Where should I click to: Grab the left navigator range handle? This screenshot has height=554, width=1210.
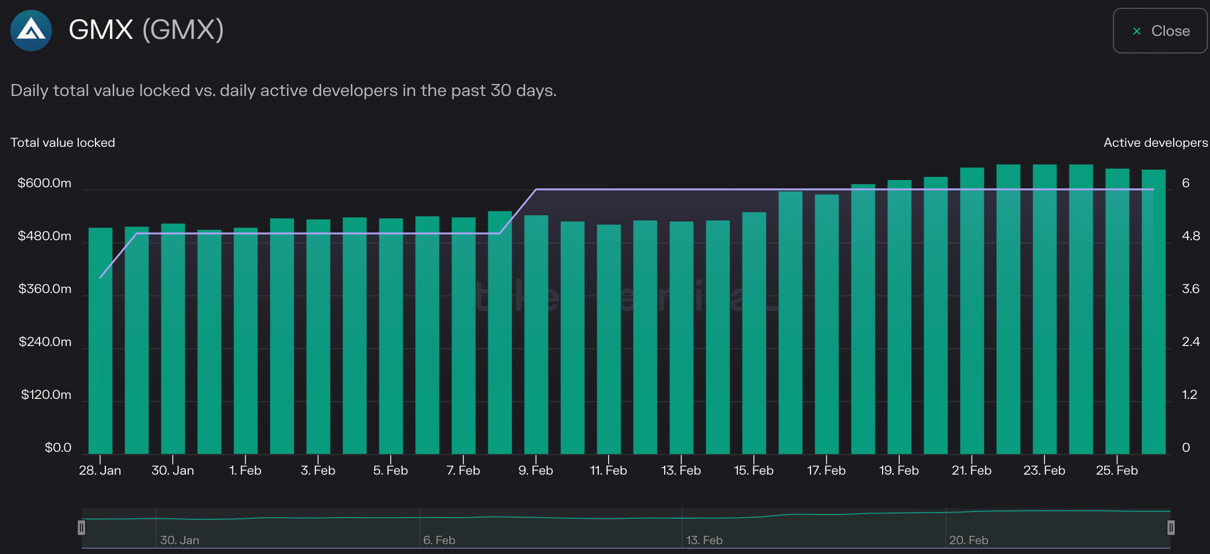81,528
